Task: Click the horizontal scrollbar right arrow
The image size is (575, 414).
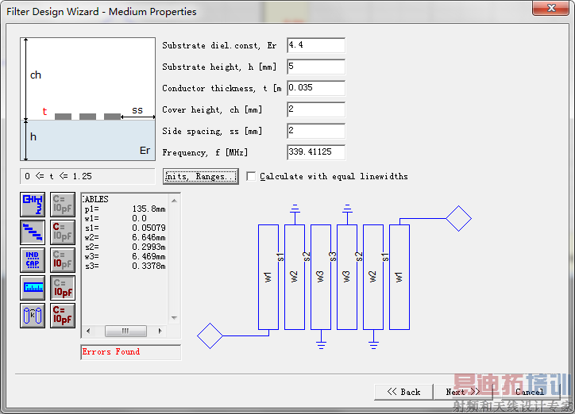Action: coord(160,331)
